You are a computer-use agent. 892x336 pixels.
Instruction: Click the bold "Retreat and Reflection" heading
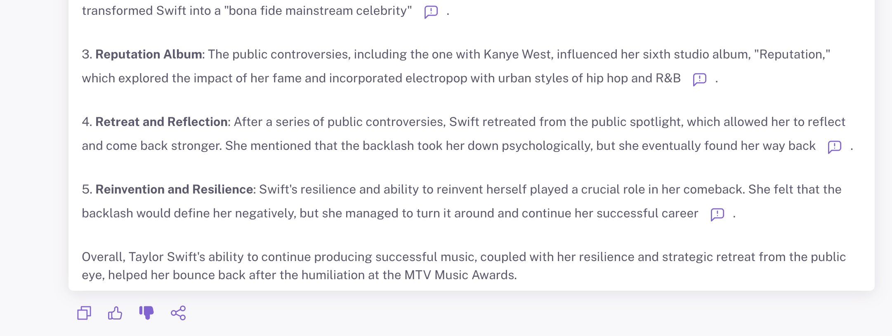(x=161, y=122)
